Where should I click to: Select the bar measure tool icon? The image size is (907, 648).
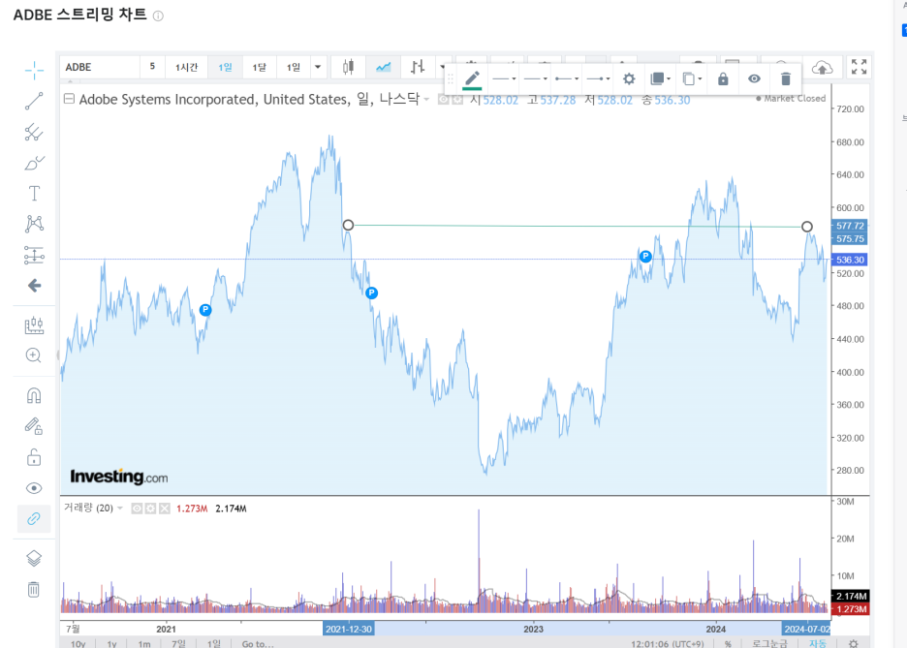click(x=34, y=325)
